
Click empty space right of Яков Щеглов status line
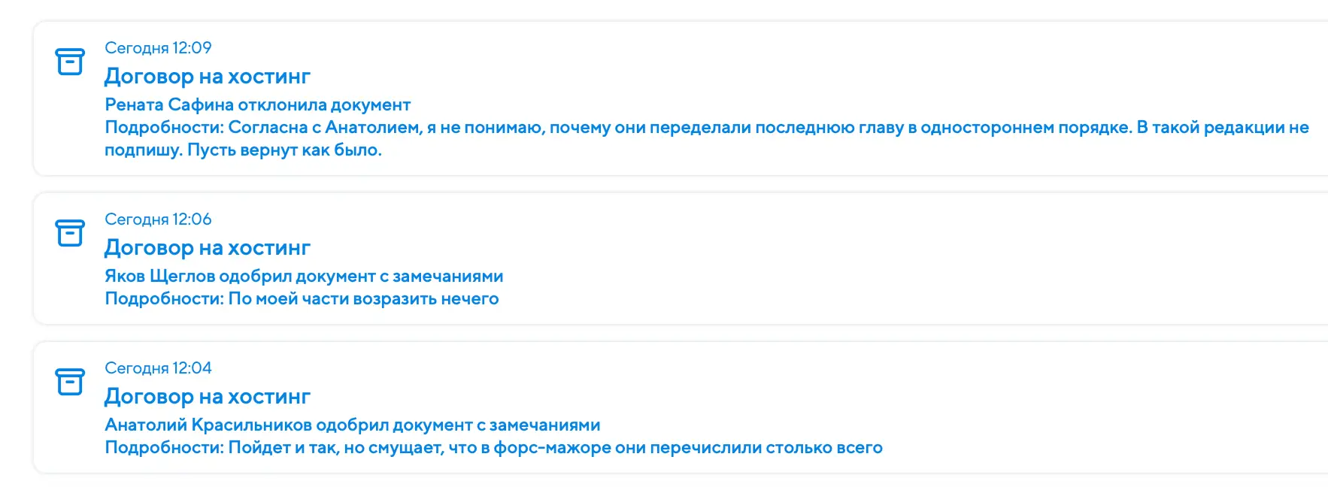click(827, 277)
